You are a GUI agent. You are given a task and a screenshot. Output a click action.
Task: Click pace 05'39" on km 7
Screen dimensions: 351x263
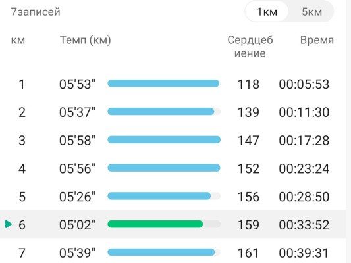coord(77,253)
